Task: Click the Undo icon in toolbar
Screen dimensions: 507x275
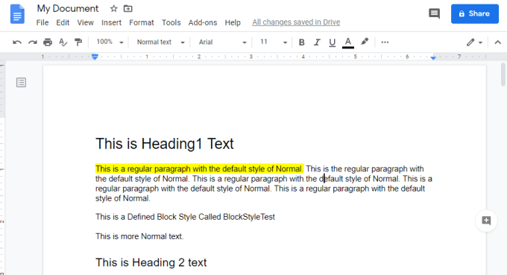Action: click(17, 42)
